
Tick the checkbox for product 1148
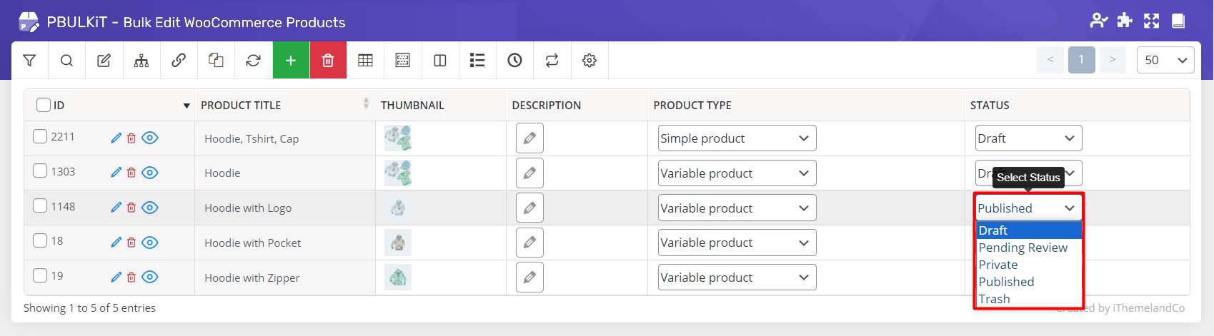tap(40, 206)
